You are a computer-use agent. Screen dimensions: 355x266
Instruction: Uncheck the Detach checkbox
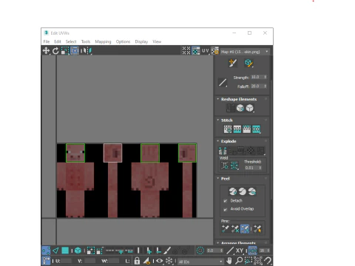click(x=225, y=201)
